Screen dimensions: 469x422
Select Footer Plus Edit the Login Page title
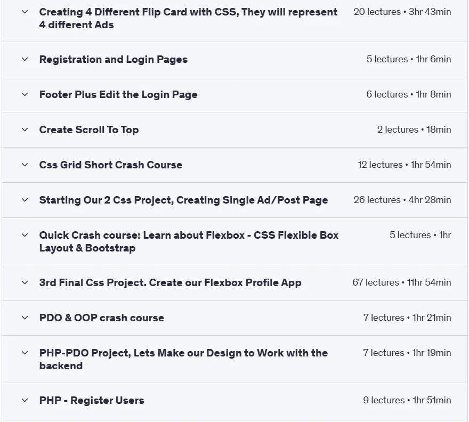tap(118, 94)
